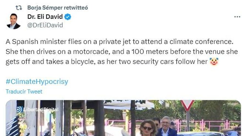The height and width of the screenshot is (136, 242).
Task: Click the clown face emoji
Action: click(x=213, y=62)
